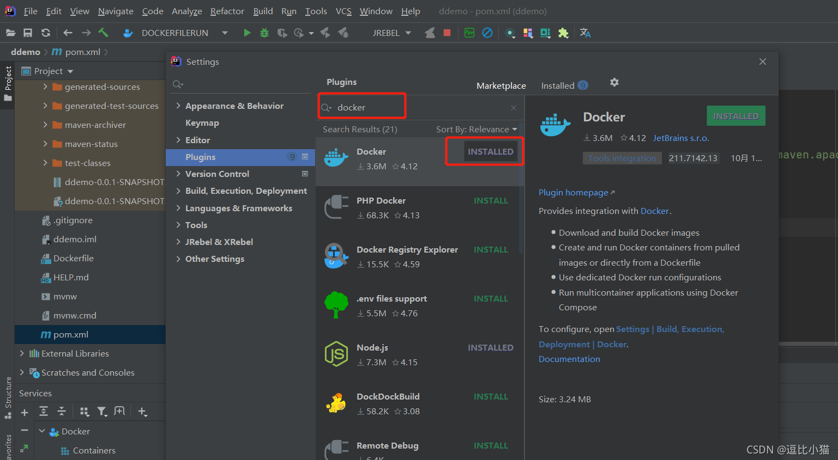Viewport: 838px width, 460px height.
Task: Click the Tools integration tag
Action: pyautogui.click(x=622, y=158)
